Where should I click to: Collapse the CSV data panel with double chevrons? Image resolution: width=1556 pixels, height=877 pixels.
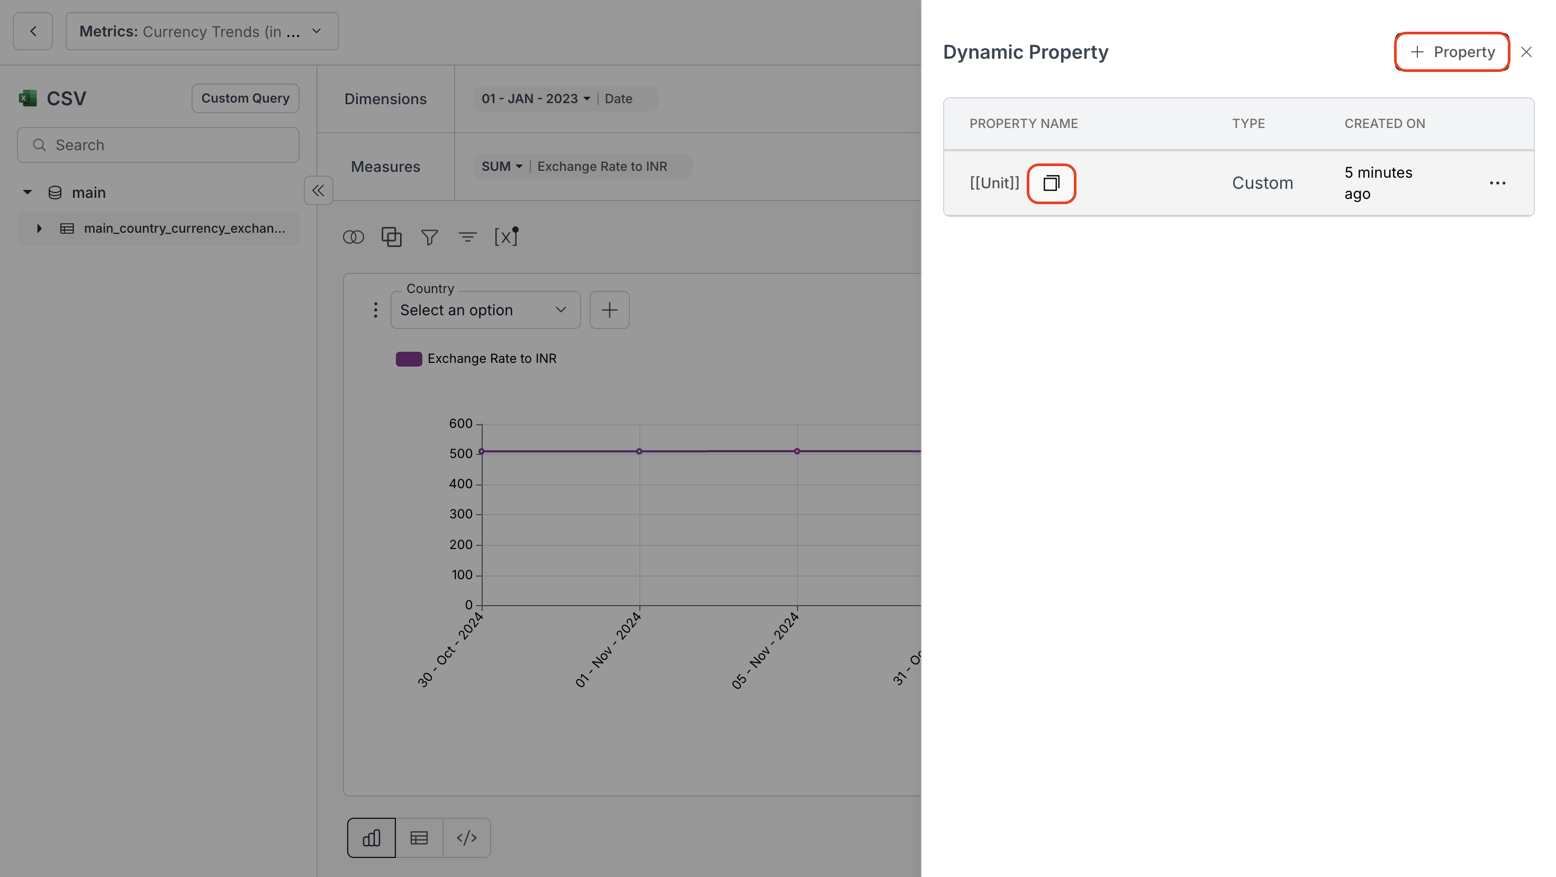coord(318,190)
